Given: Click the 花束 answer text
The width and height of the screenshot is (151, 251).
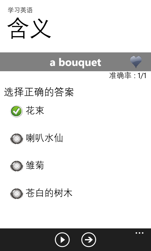Looking at the screenshot, I should 35,110.
